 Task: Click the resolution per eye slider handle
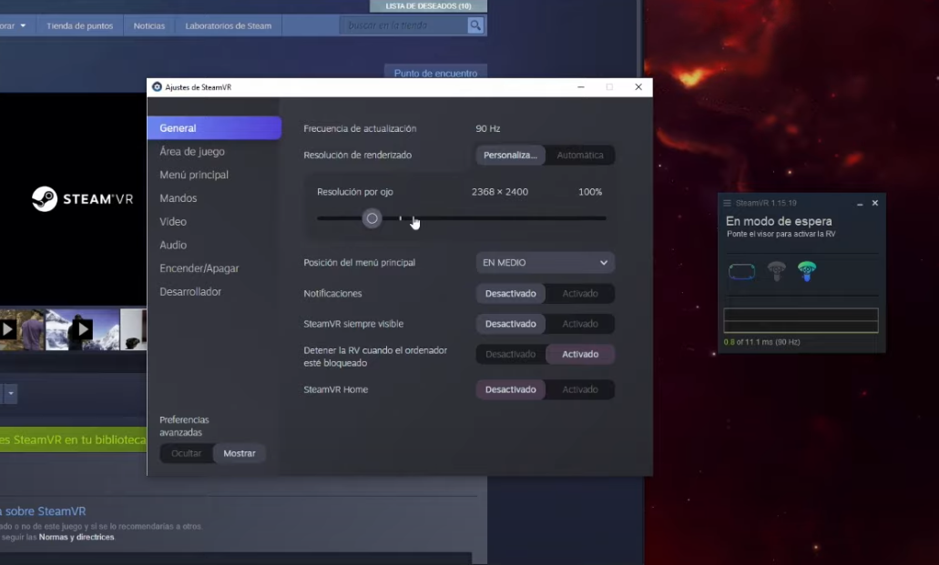372,218
